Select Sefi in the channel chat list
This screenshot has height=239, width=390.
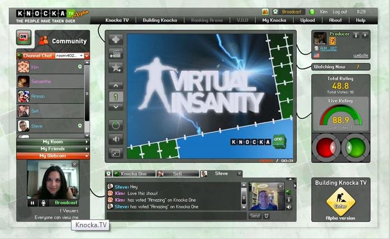click(x=50, y=111)
